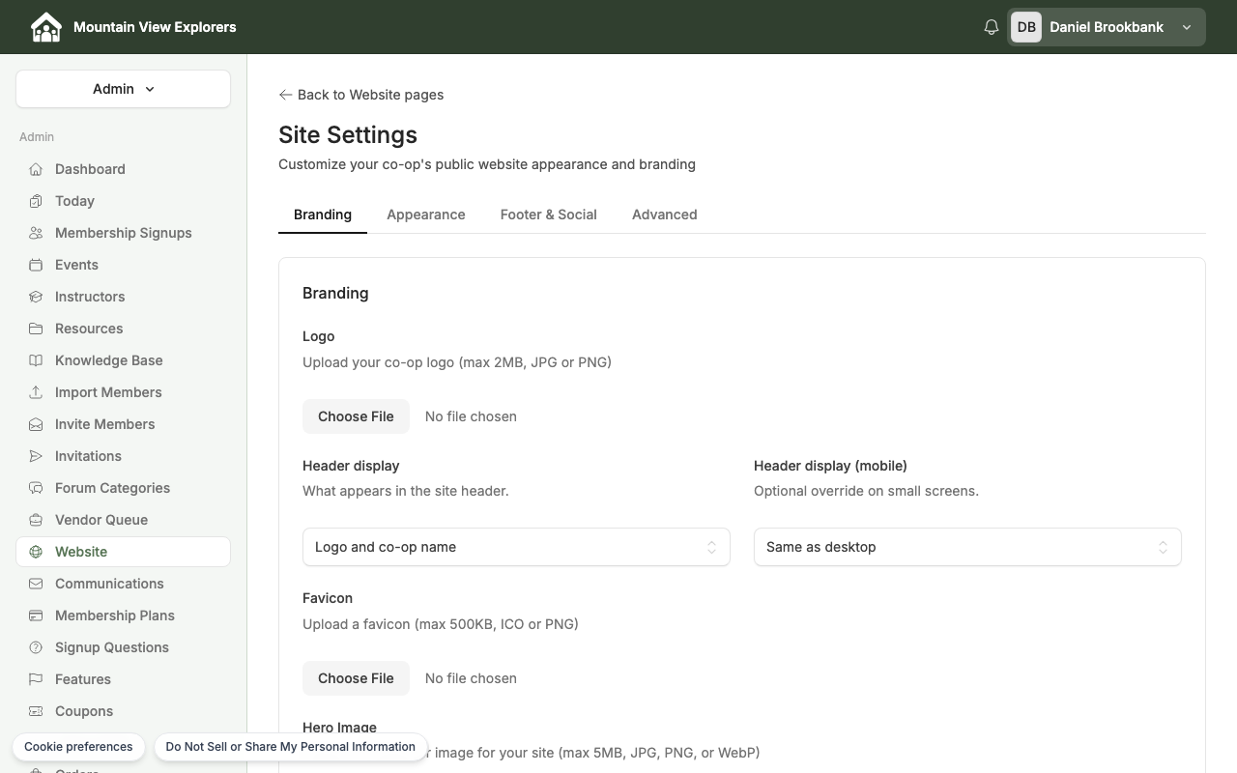Click the Events calendar icon
Image resolution: width=1237 pixels, height=773 pixels.
pos(36,265)
